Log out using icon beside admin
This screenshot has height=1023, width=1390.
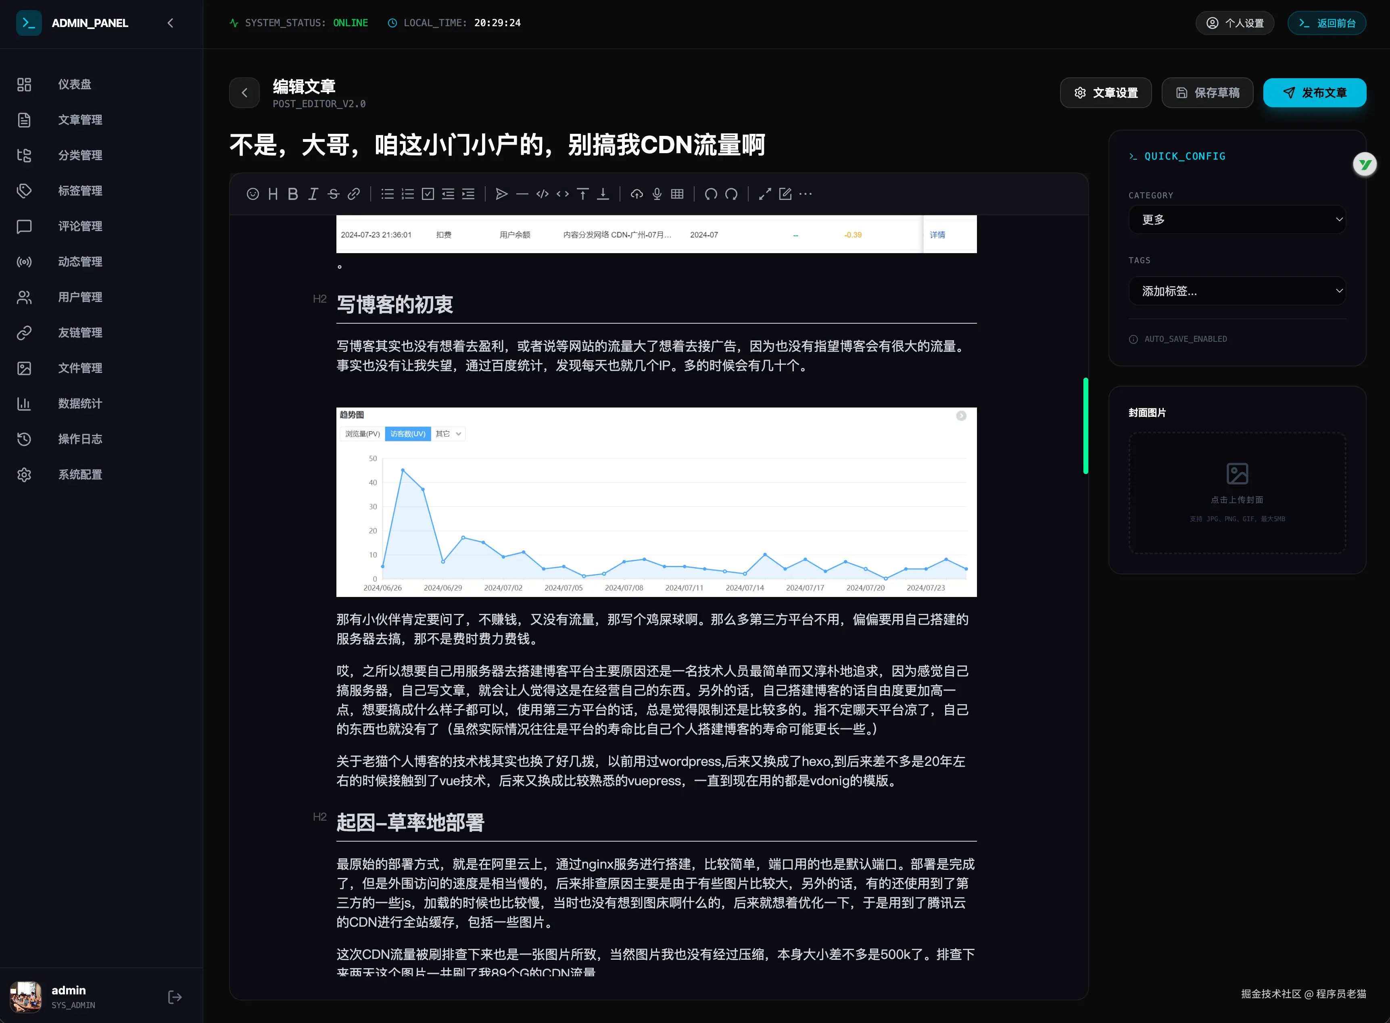[x=175, y=996]
